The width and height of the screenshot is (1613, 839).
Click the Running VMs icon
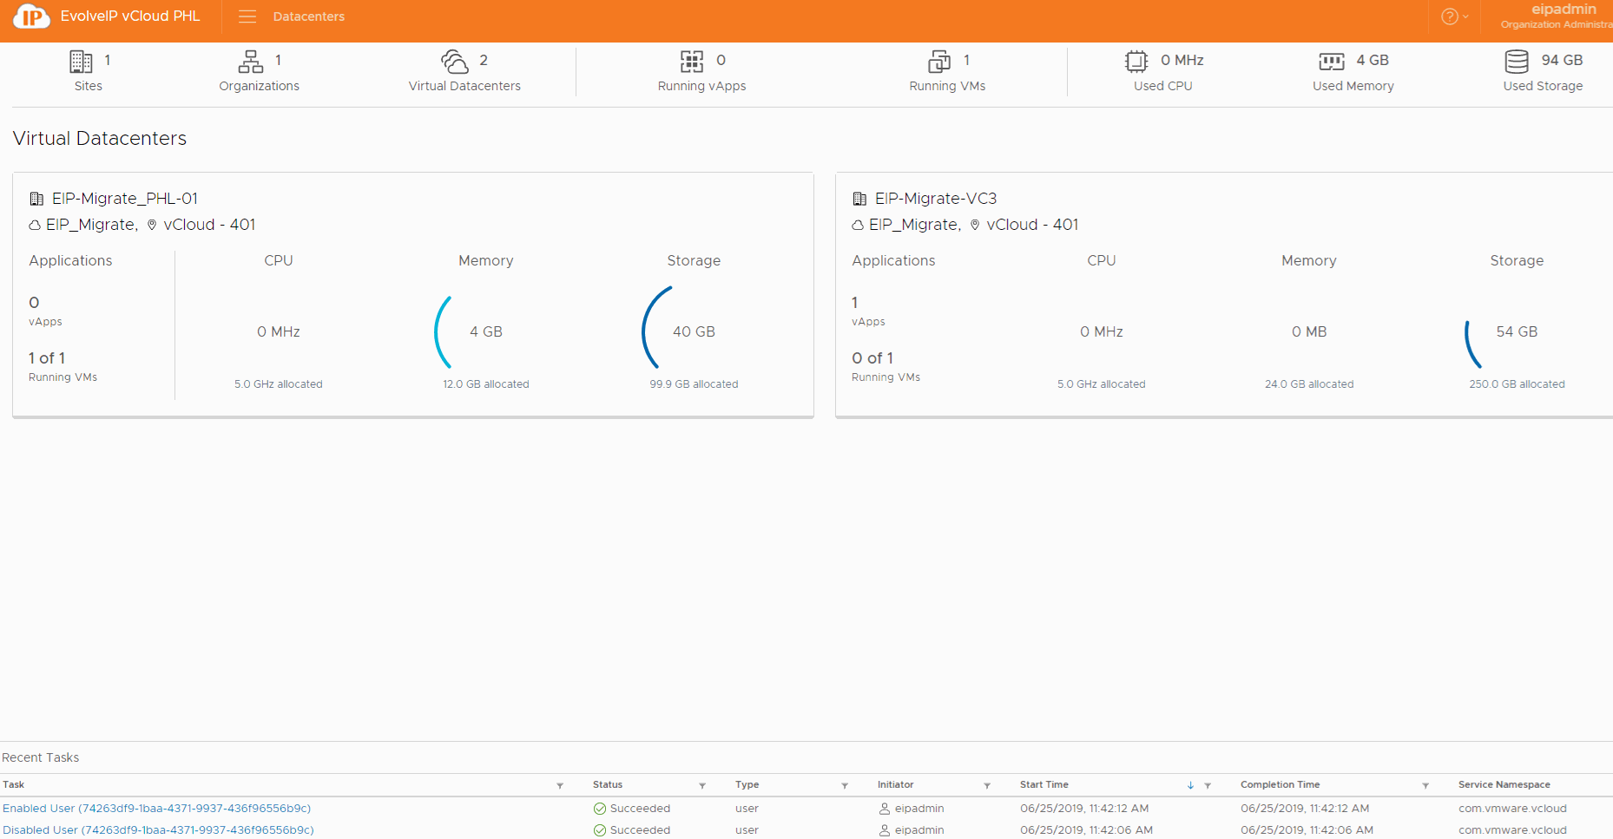point(939,62)
